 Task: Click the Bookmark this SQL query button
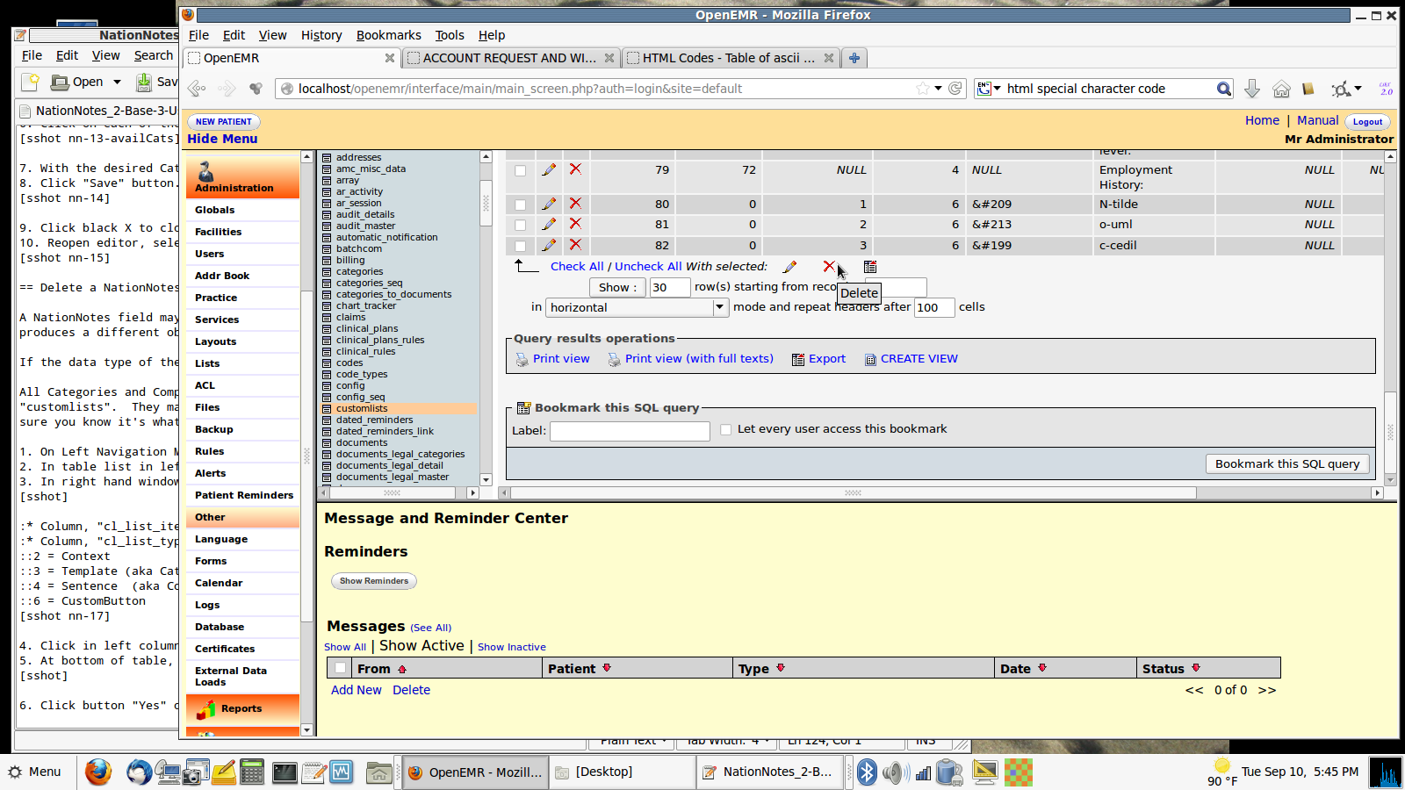pos(1286,463)
